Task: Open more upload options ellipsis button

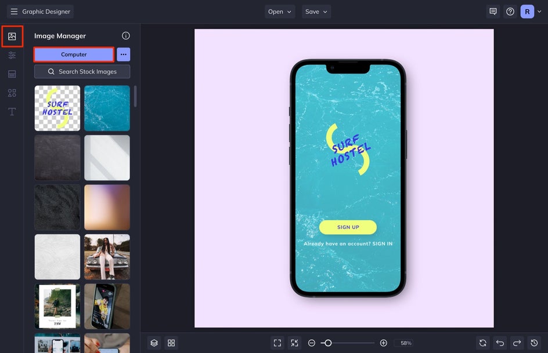Action: tap(123, 54)
